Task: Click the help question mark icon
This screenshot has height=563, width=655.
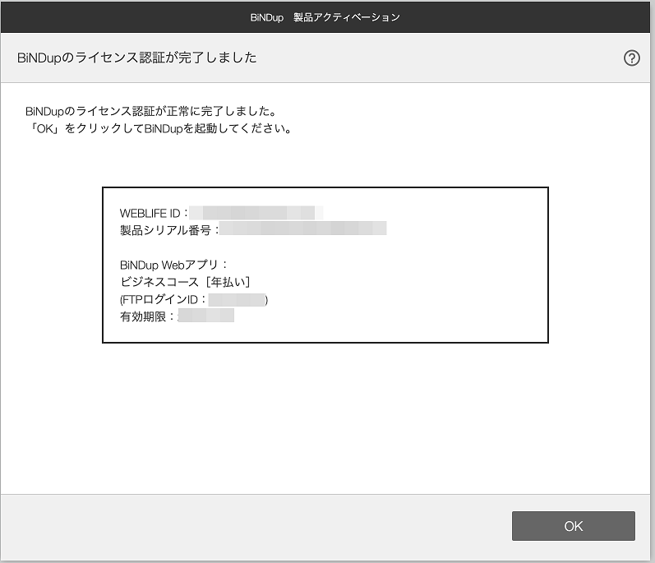Action: pos(632,58)
